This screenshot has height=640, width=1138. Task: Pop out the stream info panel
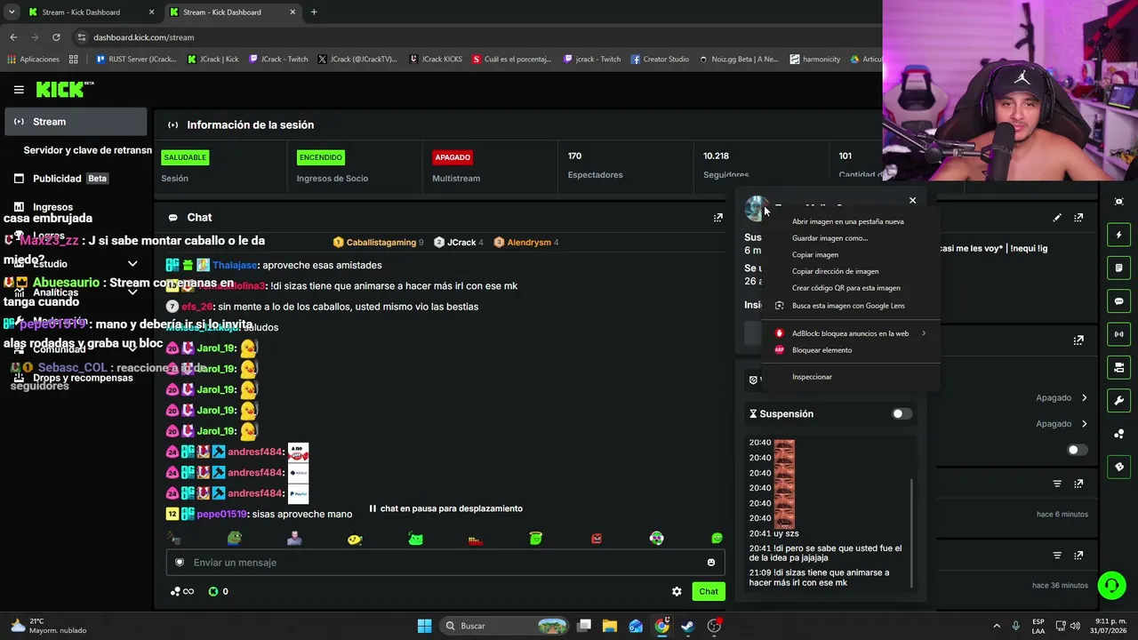coord(1078,218)
